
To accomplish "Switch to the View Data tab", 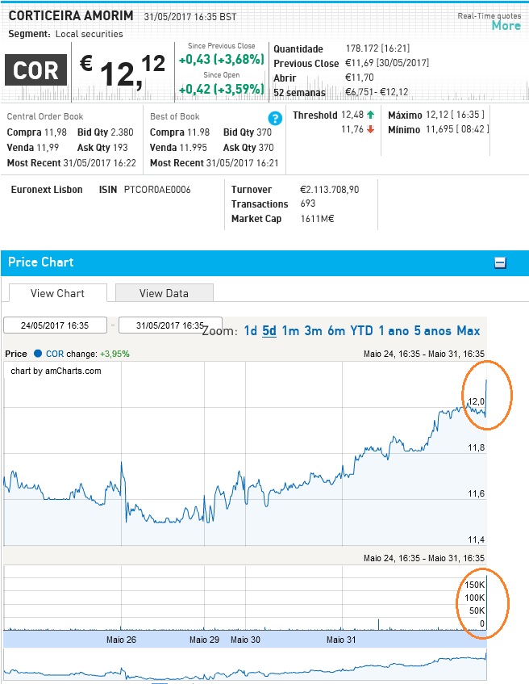I will tap(164, 293).
